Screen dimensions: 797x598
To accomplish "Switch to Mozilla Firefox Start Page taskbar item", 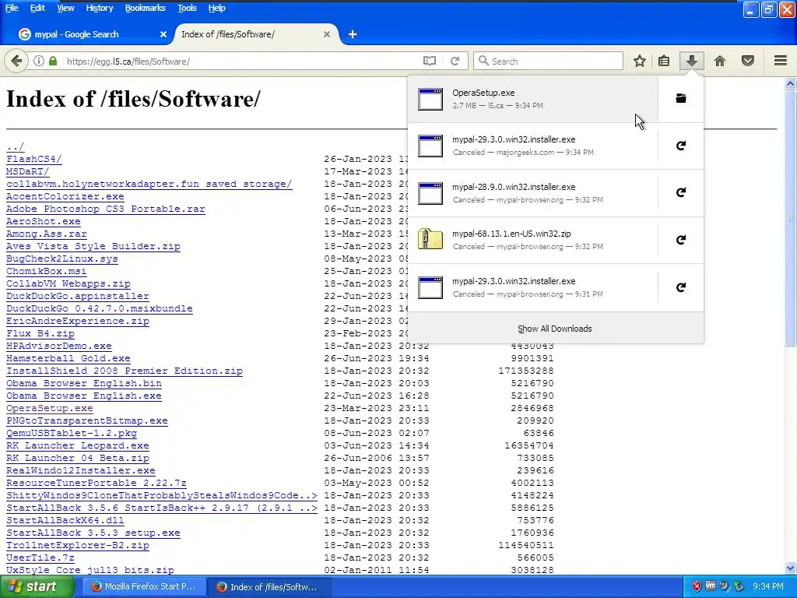I will click(144, 587).
